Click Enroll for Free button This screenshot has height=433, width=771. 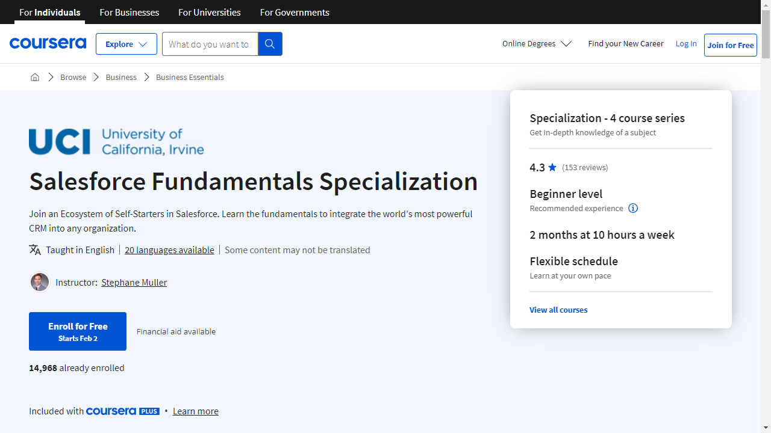[78, 331]
